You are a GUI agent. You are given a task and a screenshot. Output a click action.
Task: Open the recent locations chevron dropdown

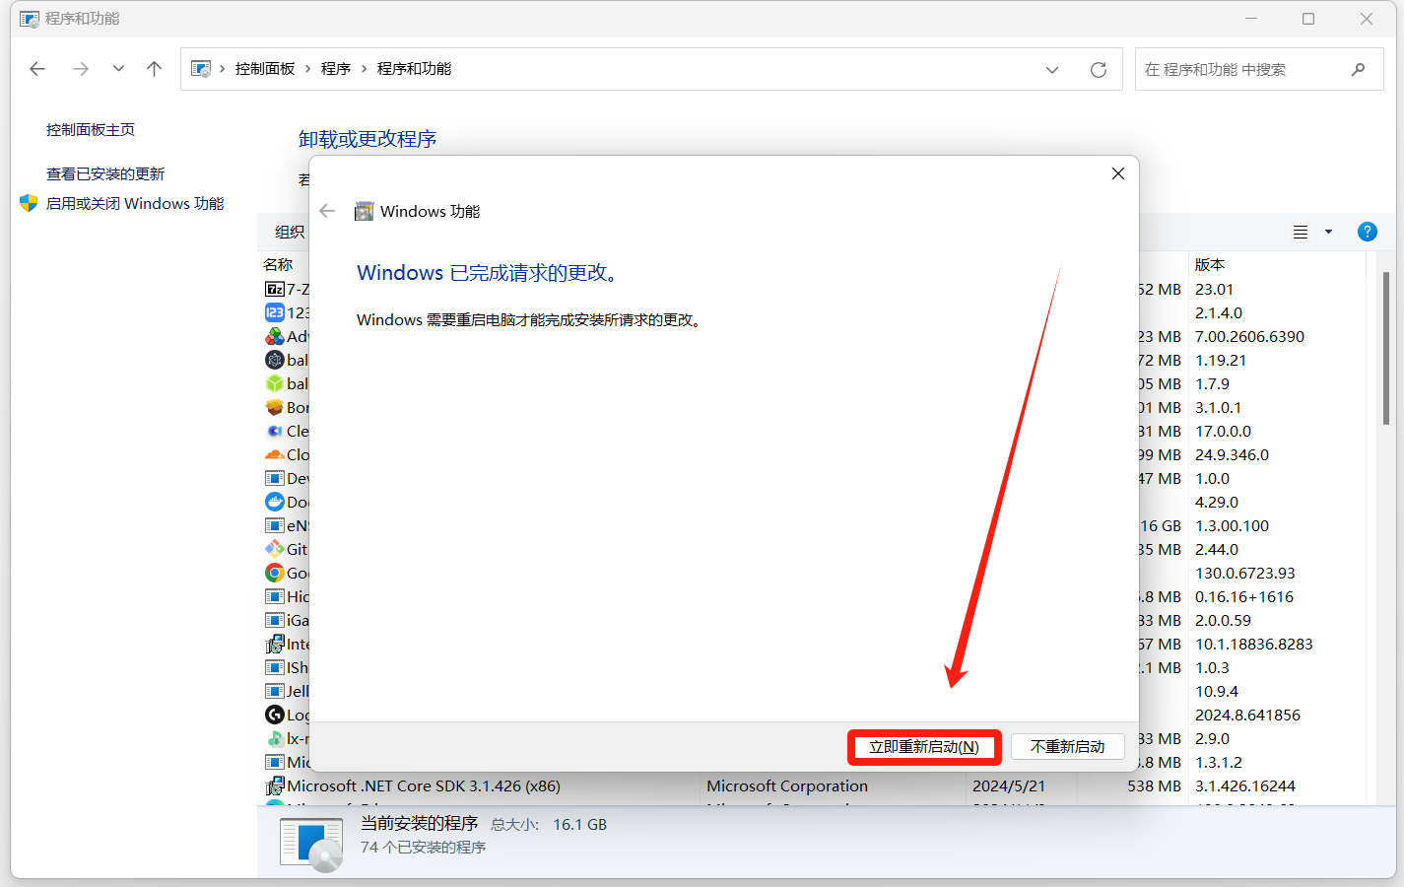[118, 69]
